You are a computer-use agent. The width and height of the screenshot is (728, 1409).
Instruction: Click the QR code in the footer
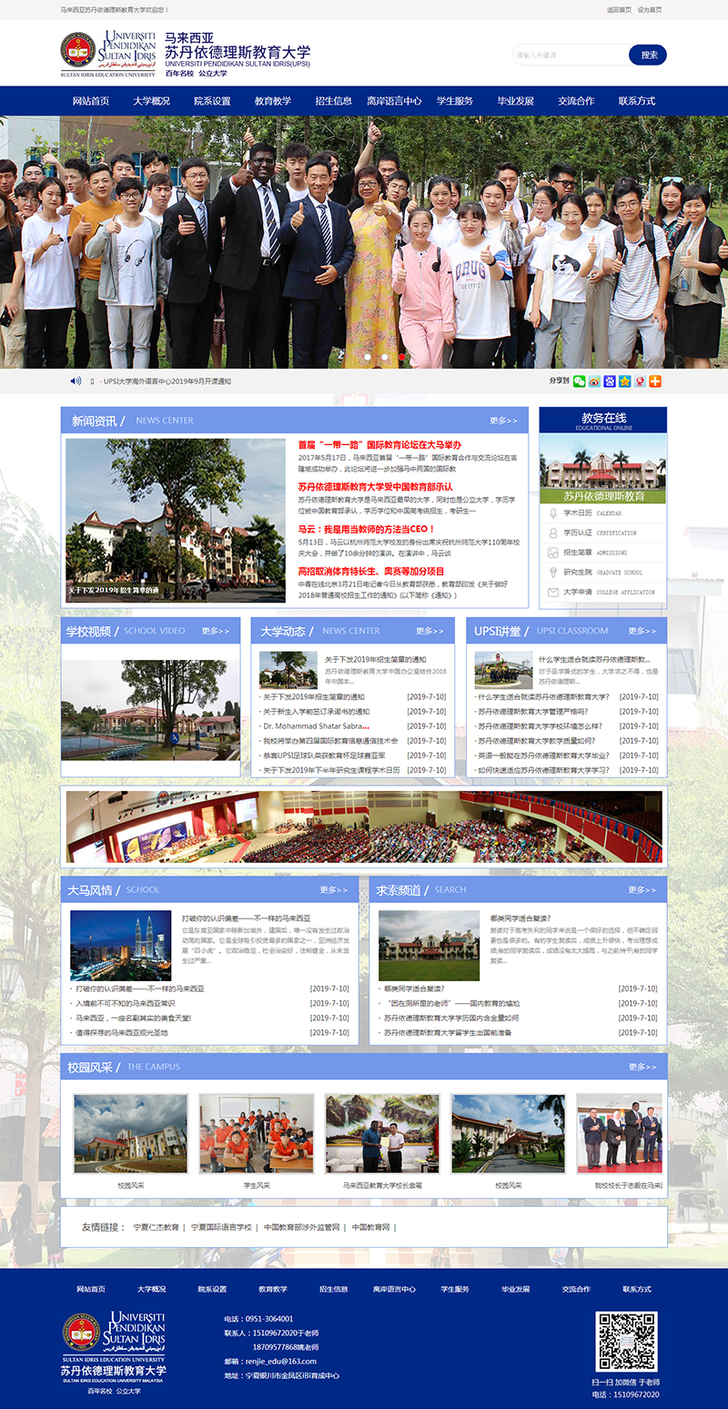pyautogui.click(x=626, y=1342)
